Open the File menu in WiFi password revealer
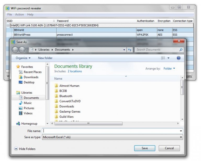201x161 pixels. point(9,14)
